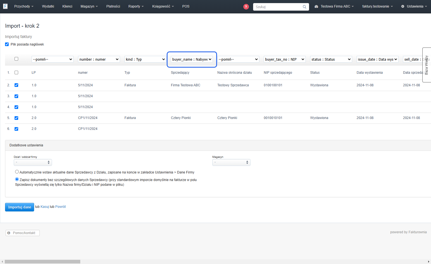Toggle 'Plik posiada nagłówek' checkbox

7,44
